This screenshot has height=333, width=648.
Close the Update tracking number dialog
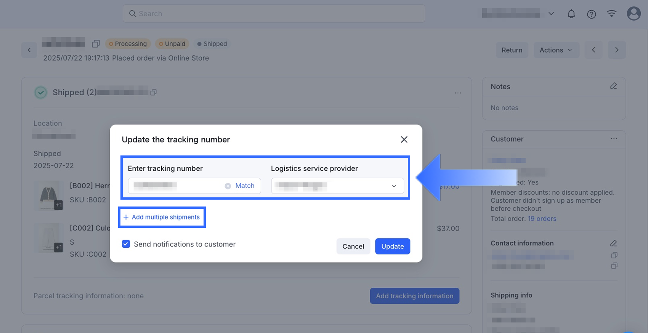404,139
